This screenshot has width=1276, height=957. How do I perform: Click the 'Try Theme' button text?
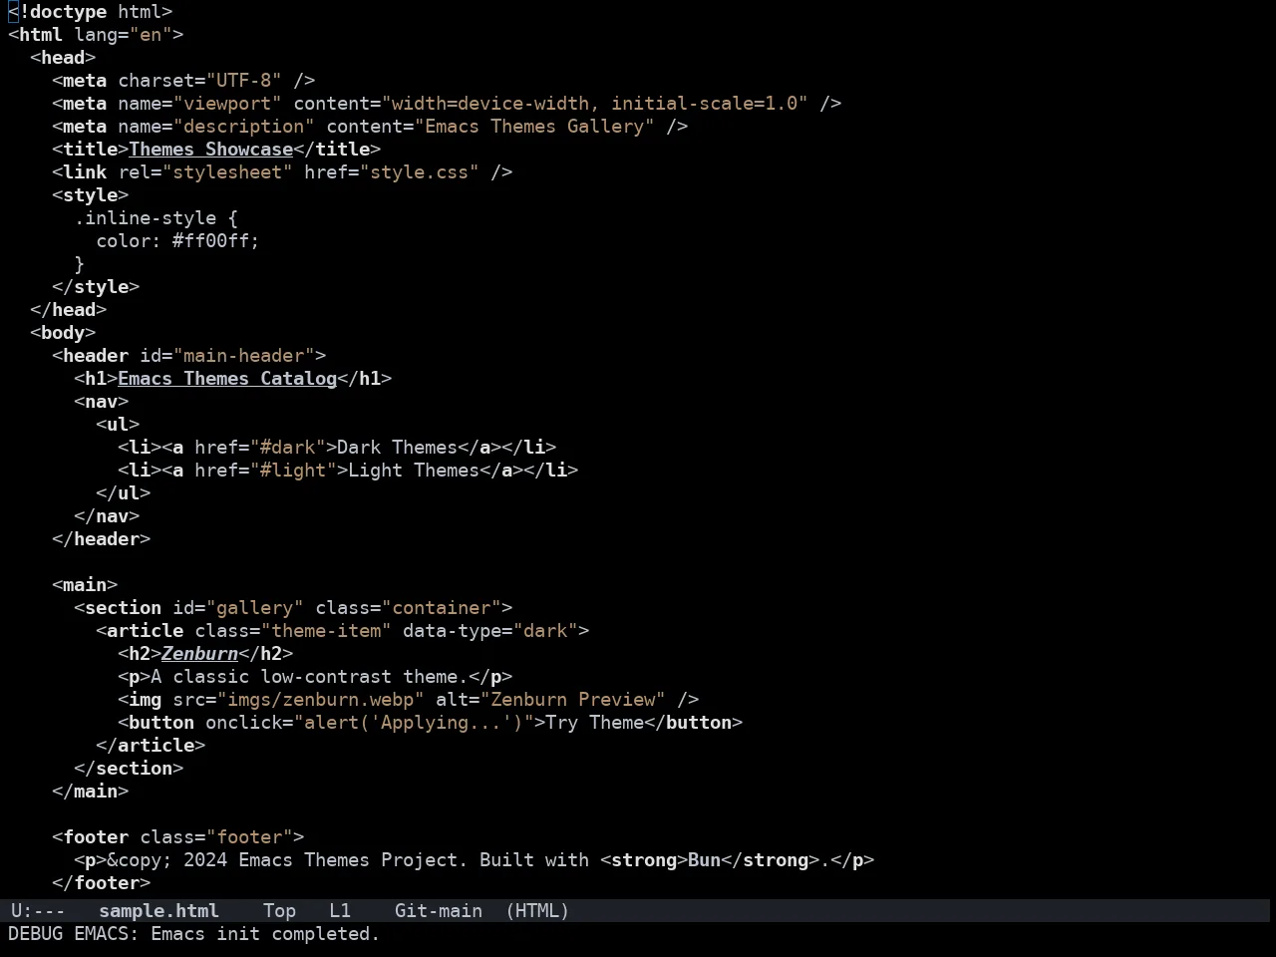pos(595,723)
